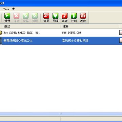Open the 全局 global settings icon
Viewport: 122px width, 122px height.
[x=46, y=18]
